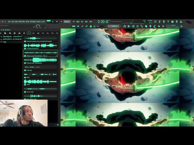The width and height of the screenshot is (194, 145).
Task: Click the note/scale highlight toolbar icon
Action: click(x=82, y=26)
